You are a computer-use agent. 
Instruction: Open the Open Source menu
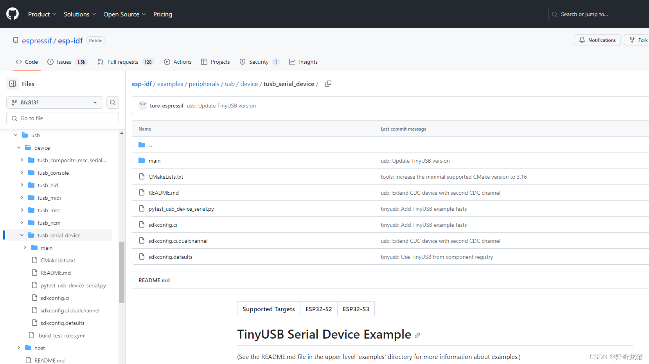(x=124, y=14)
